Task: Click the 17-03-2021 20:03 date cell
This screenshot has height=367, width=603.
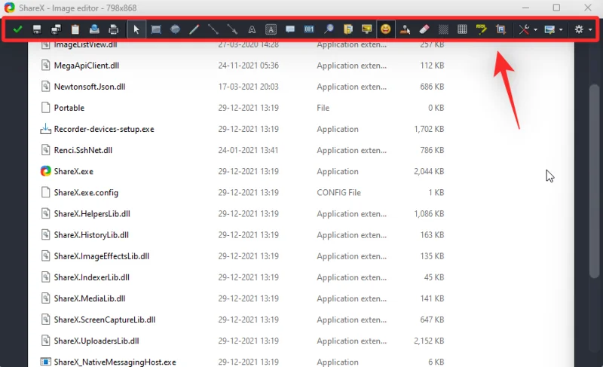Action: point(249,87)
